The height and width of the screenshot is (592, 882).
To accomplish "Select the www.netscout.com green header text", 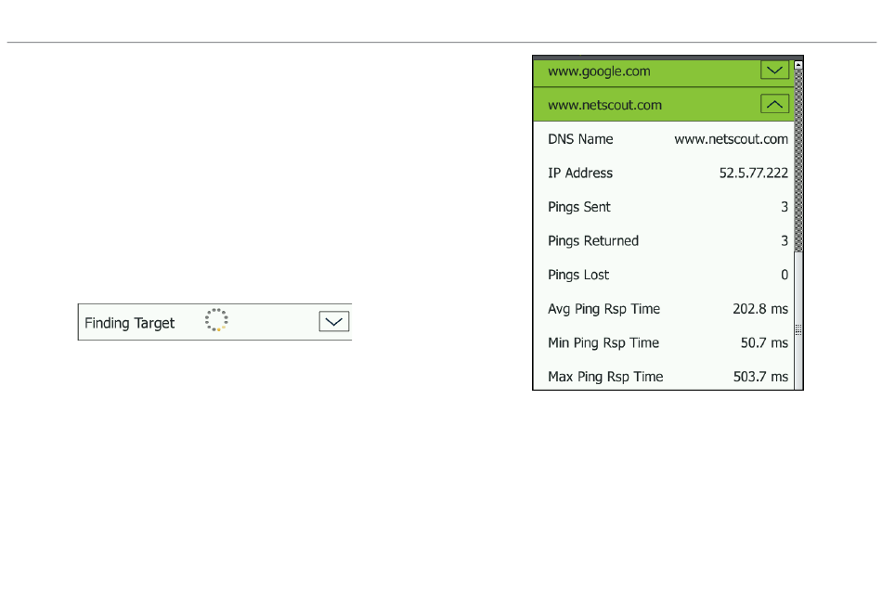I will click(x=604, y=105).
